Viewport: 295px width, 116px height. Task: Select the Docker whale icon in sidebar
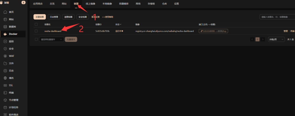coord(5,34)
